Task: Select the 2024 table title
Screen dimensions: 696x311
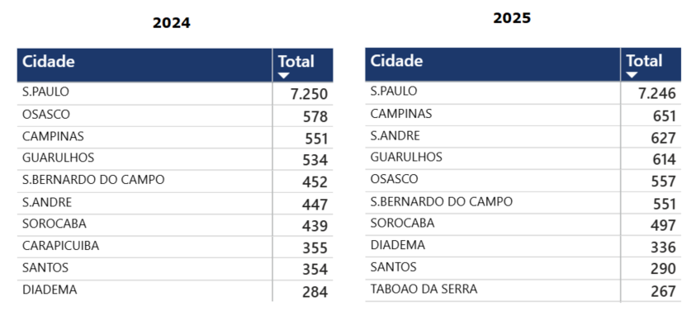Action: tap(172, 22)
